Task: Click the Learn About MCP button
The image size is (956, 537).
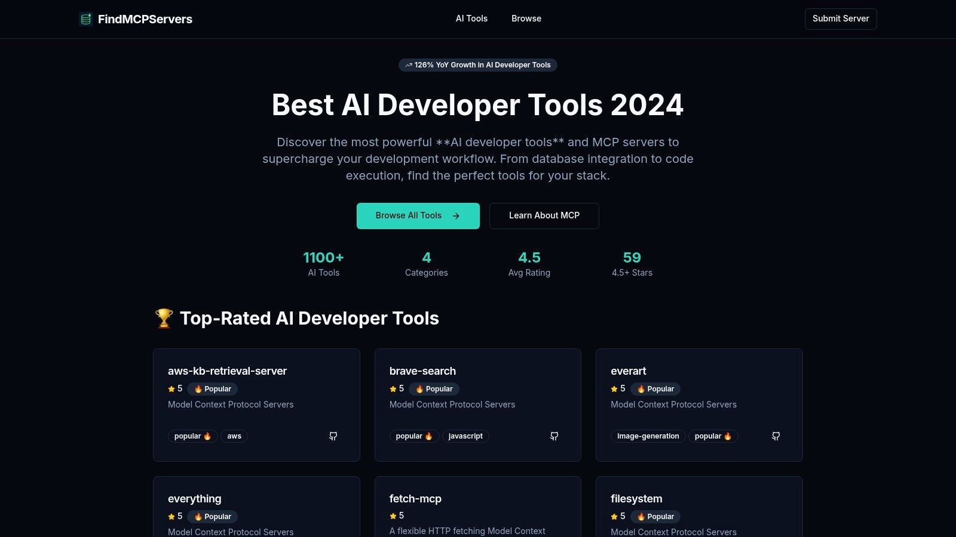Action: pos(544,216)
